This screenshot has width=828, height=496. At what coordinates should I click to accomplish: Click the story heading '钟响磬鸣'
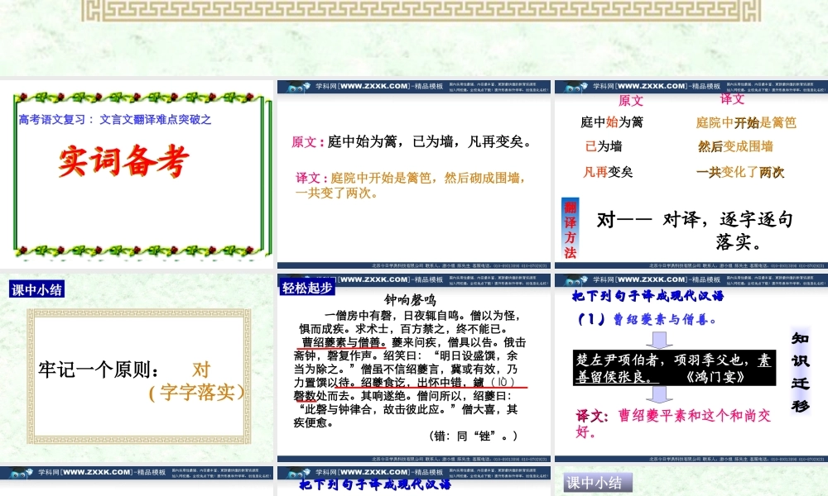pos(411,300)
